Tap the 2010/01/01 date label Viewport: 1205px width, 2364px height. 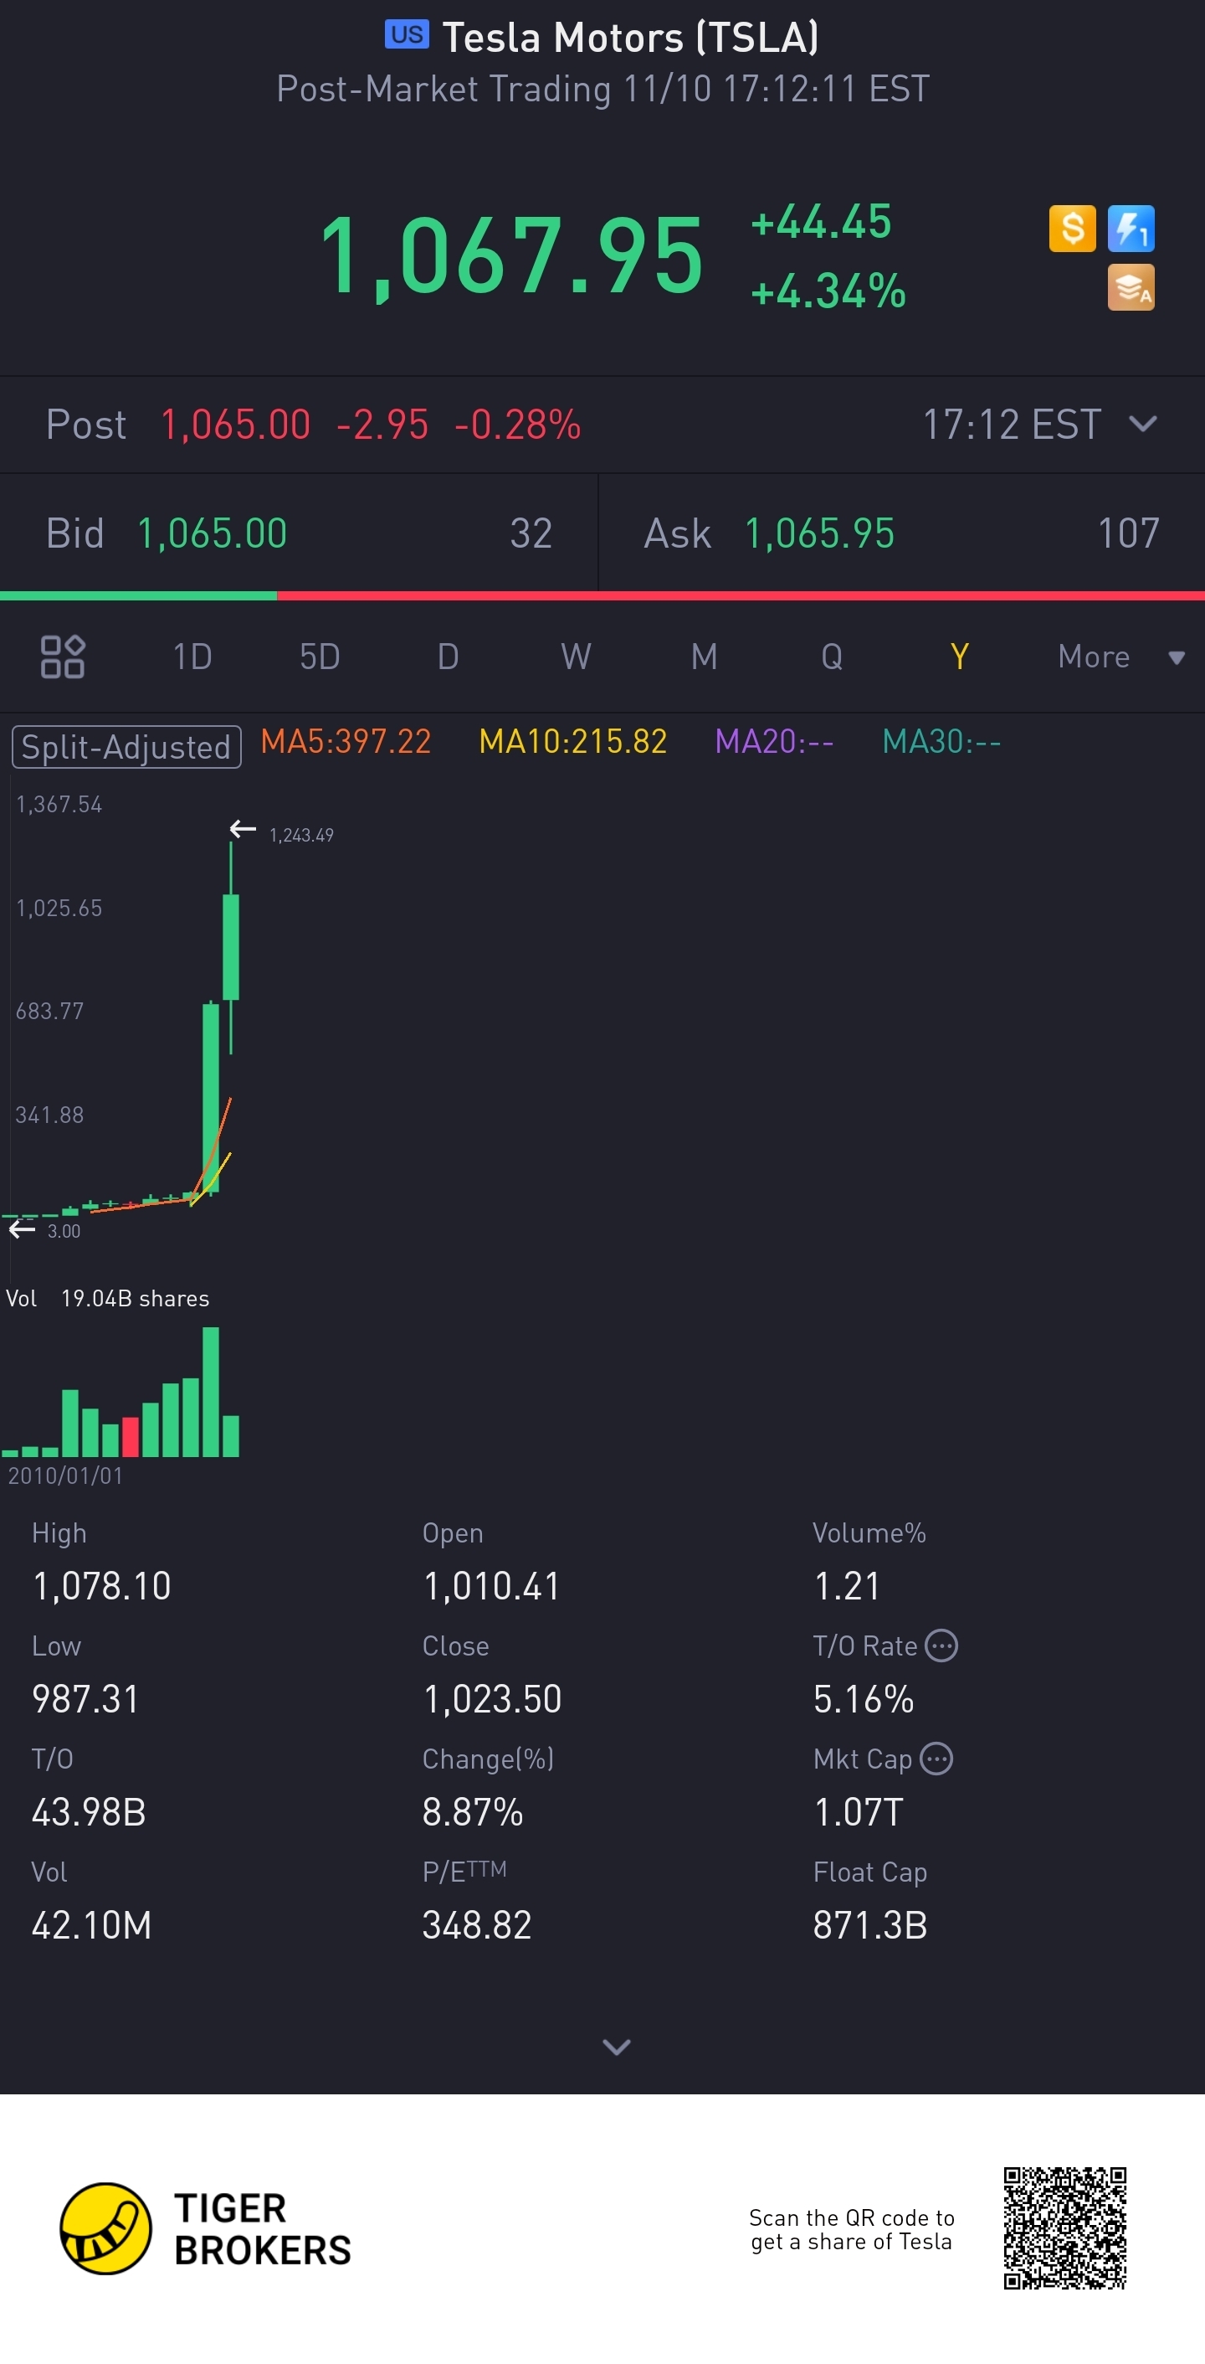tap(65, 1476)
